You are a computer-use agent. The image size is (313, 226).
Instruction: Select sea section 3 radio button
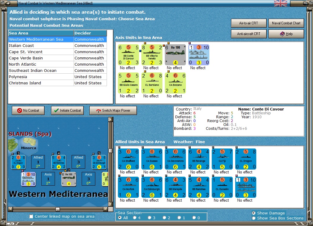point(149,218)
